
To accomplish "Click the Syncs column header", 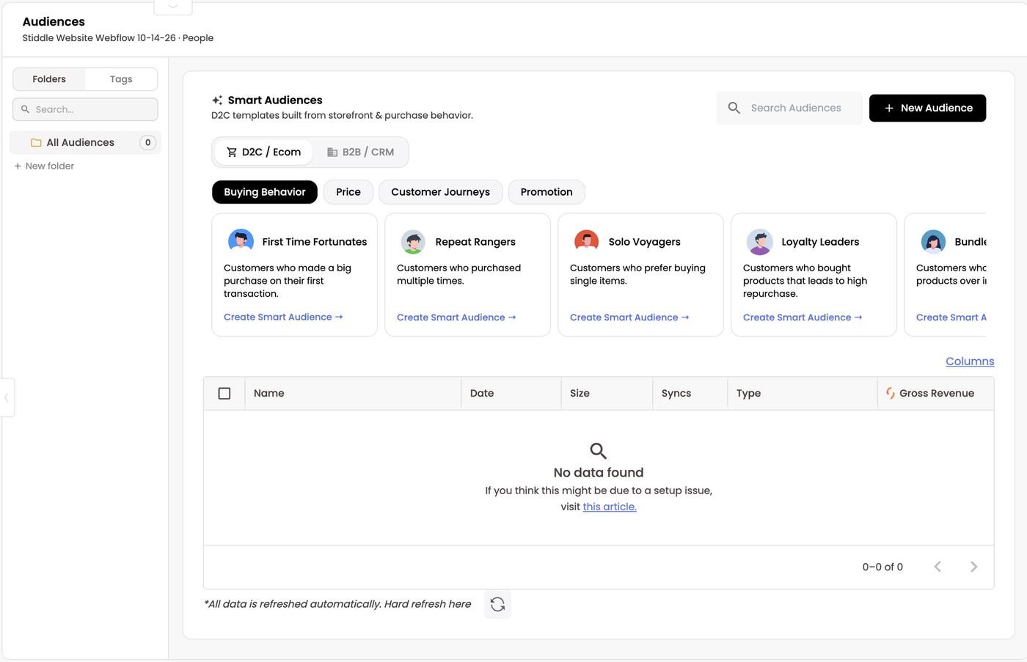I will [690, 394].
